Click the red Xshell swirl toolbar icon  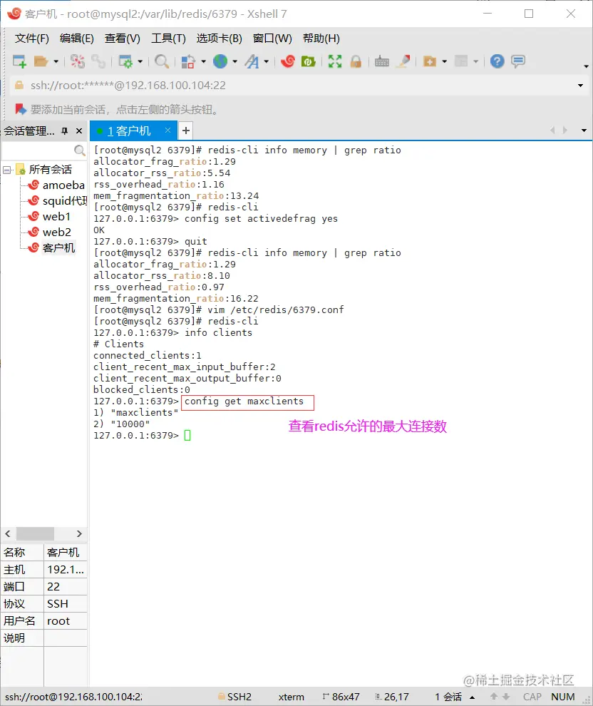point(287,61)
